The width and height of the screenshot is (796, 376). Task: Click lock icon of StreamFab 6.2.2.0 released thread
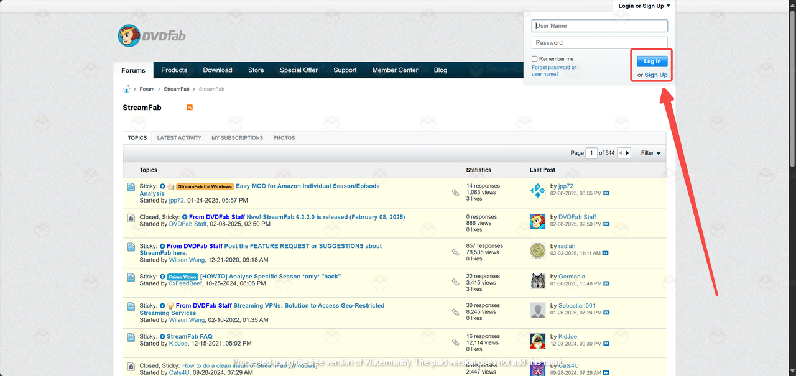coord(131,218)
